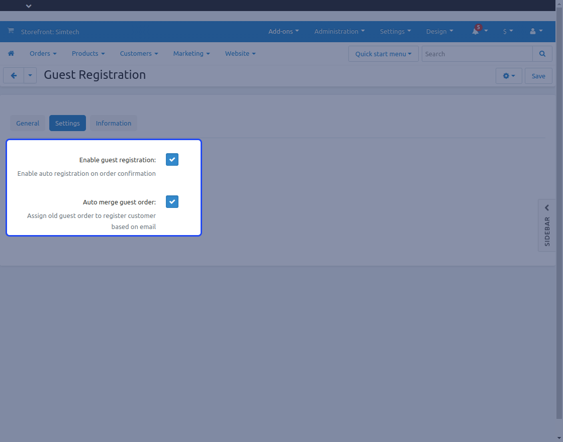Switch to the General tab

pos(28,123)
